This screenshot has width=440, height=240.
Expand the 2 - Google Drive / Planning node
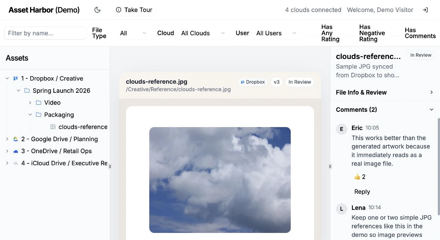coord(7,139)
